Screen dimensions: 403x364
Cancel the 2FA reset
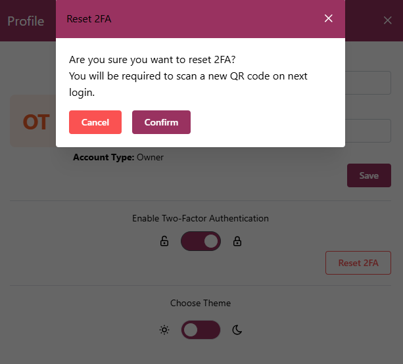click(95, 122)
